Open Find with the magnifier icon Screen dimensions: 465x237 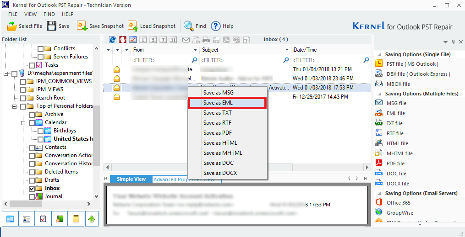pyautogui.click(x=189, y=26)
